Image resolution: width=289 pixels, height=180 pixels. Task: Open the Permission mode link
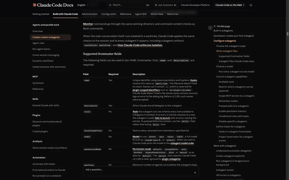click(142, 149)
